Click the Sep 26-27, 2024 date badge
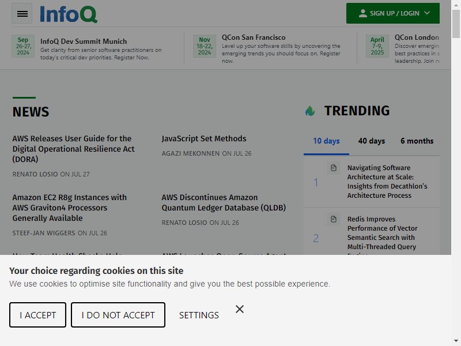The height and width of the screenshot is (346, 461). [x=23, y=46]
